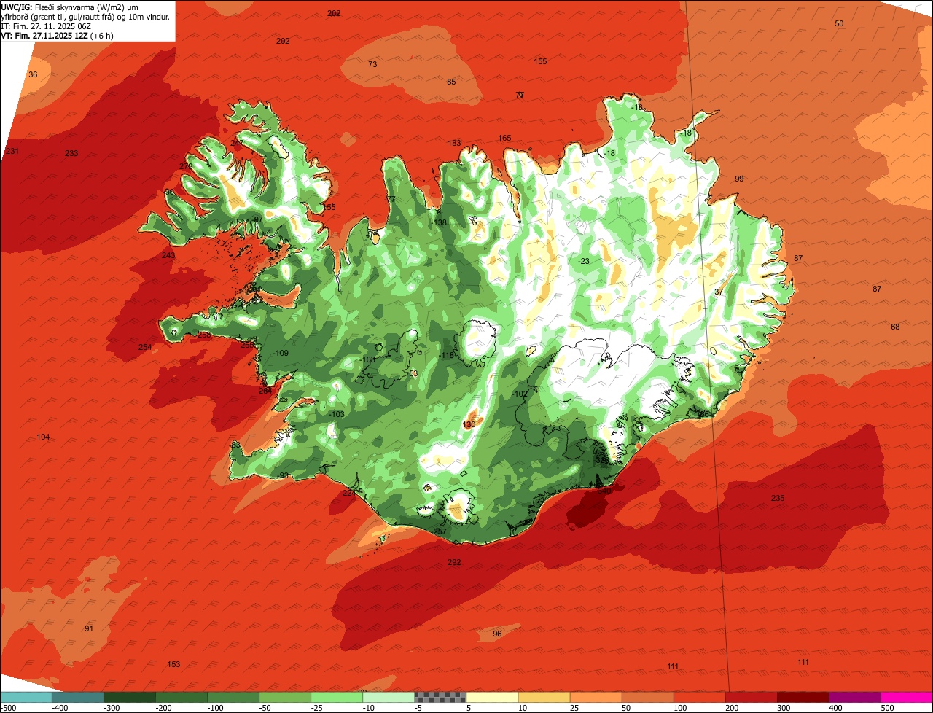Click the map value '243' west of Iceland
This screenshot has height=713, width=933.
[x=168, y=255]
